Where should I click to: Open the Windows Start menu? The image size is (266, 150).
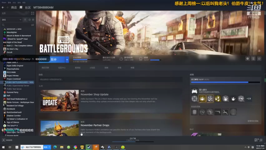click(3, 147)
